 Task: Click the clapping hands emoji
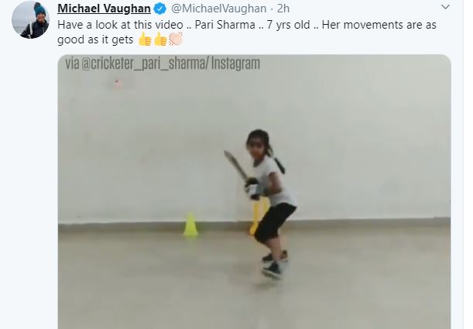[176, 39]
